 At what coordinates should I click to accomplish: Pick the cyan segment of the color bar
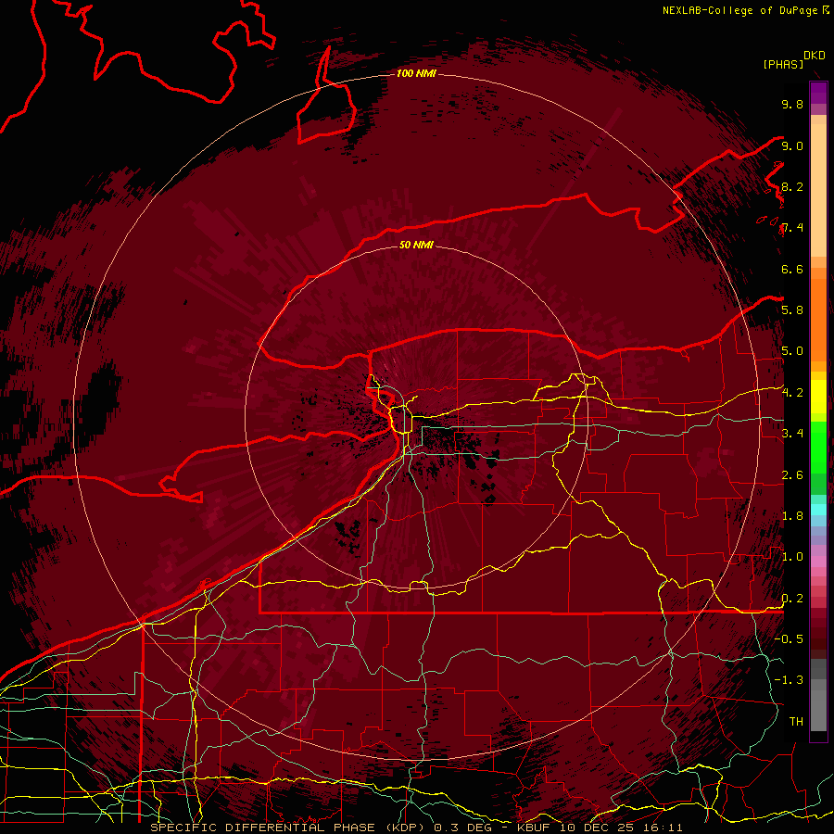click(818, 509)
